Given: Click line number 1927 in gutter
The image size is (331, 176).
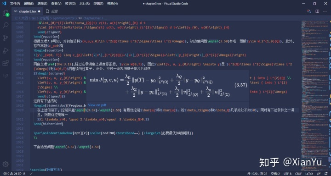Looking at the screenshot, I should click(20, 147).
